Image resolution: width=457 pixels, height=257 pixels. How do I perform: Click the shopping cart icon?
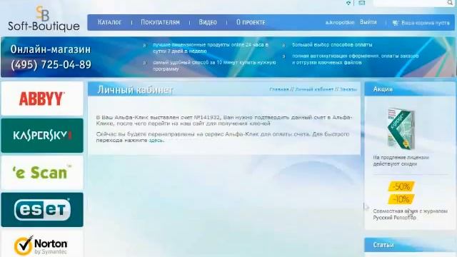tap(395, 23)
